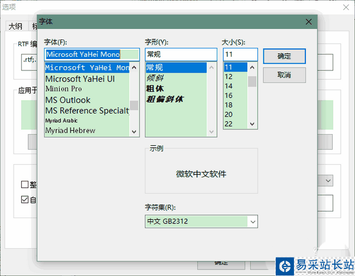Click the font size input field

tap(240, 54)
